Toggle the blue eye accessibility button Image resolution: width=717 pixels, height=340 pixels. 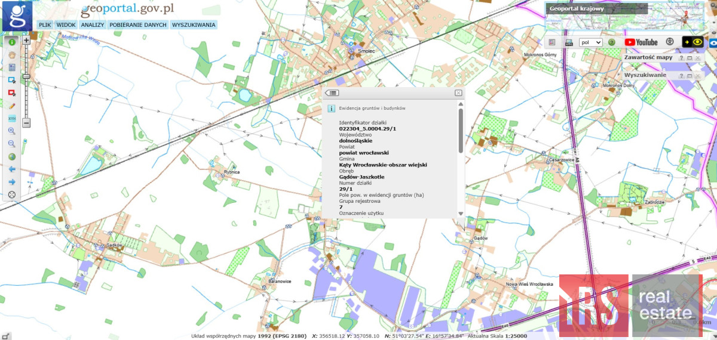(713, 42)
